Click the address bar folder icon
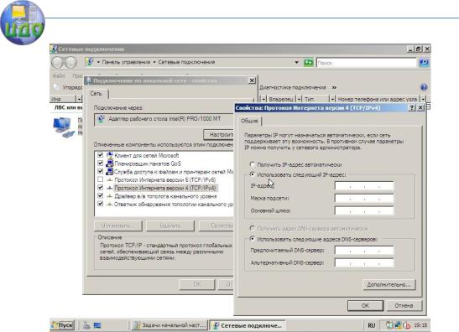 pos(90,62)
